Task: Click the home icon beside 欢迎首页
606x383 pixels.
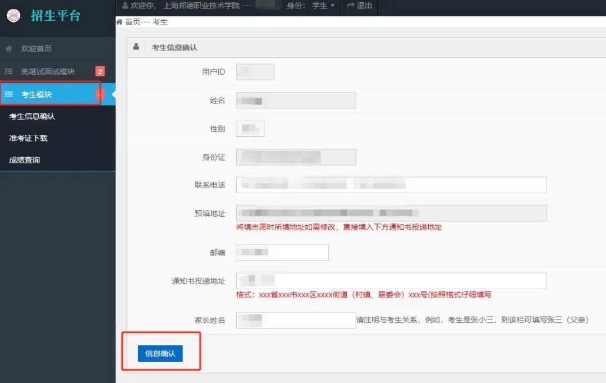Action: point(8,49)
